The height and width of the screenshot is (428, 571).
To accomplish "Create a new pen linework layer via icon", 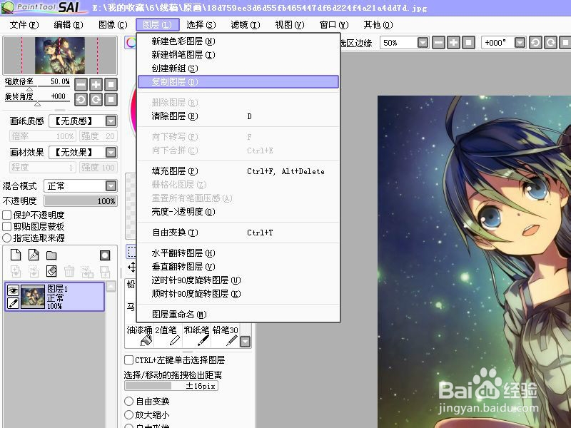I will pyautogui.click(x=34, y=255).
